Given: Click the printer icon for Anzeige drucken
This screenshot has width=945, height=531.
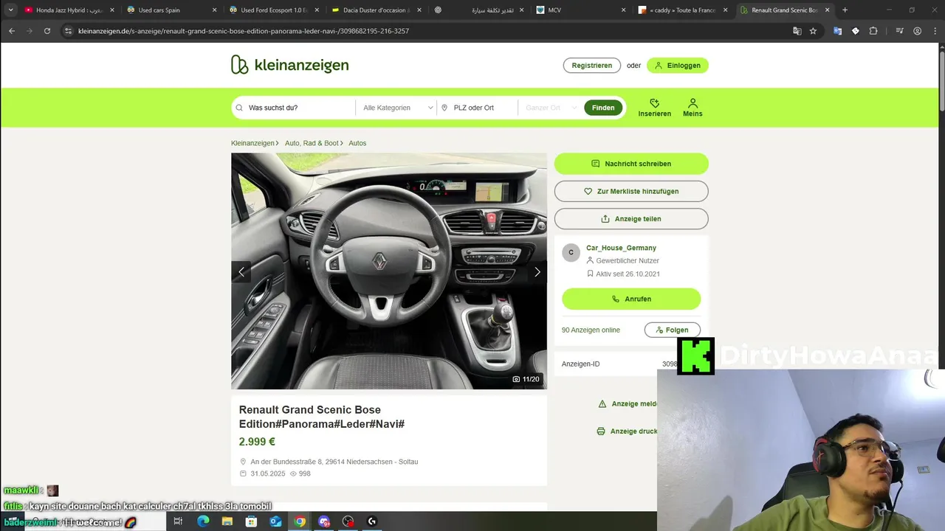Looking at the screenshot, I should click(x=601, y=431).
